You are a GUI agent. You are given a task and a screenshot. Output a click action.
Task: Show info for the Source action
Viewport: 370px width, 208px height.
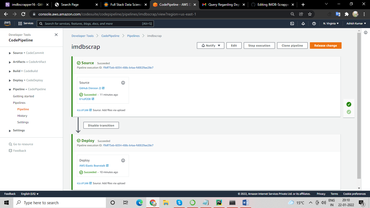[x=123, y=83]
